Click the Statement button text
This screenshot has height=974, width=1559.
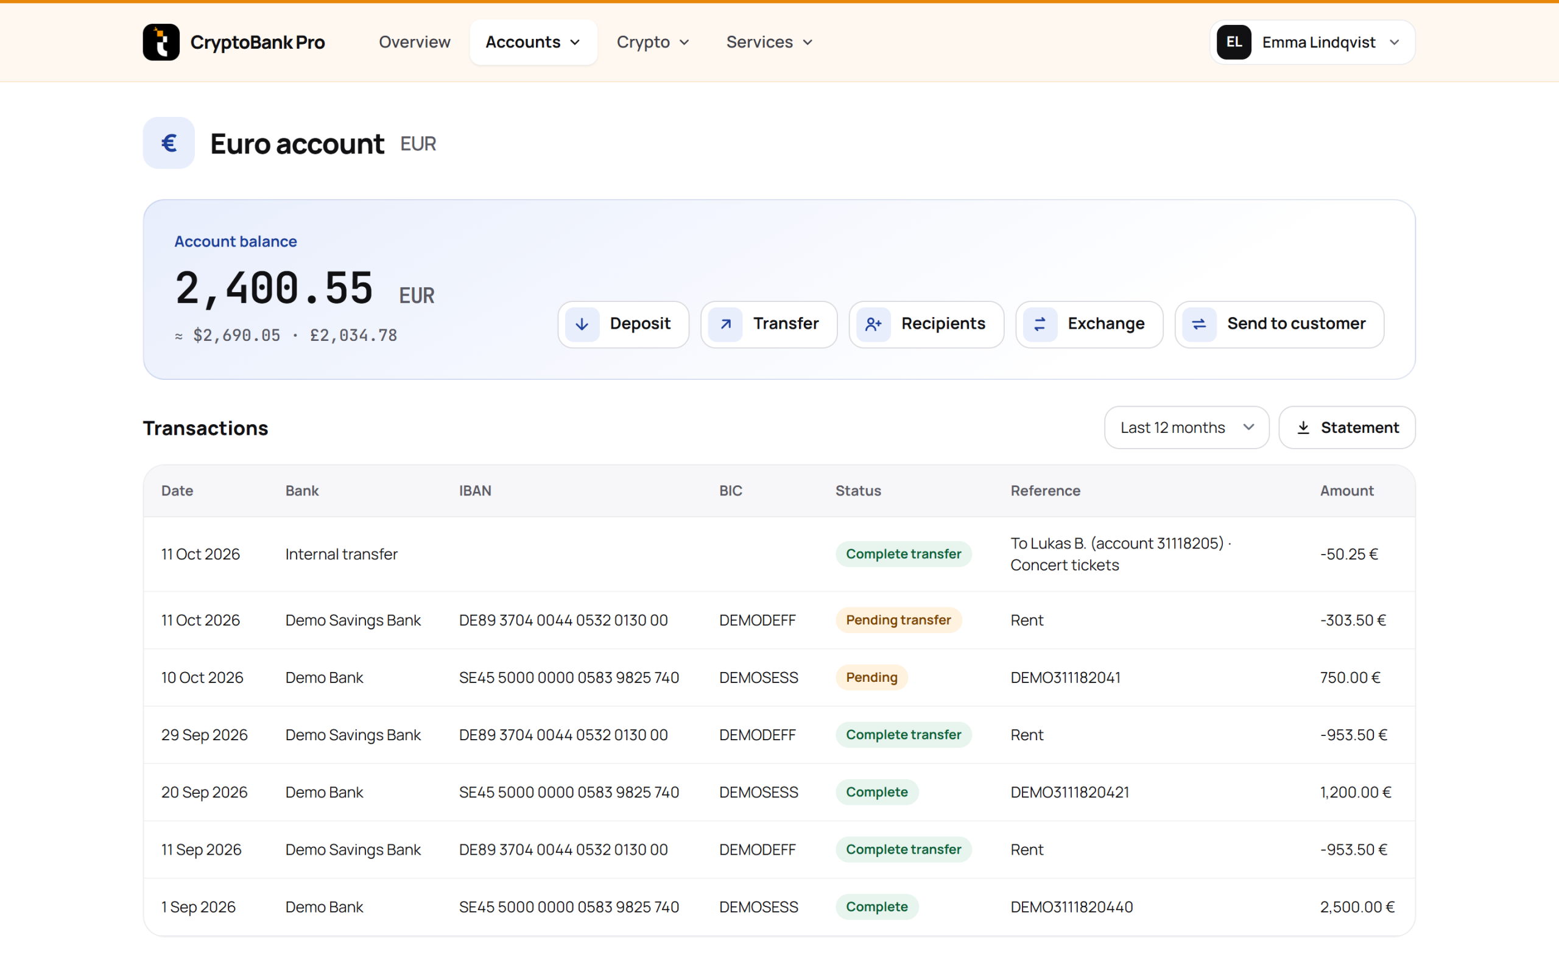tap(1359, 428)
